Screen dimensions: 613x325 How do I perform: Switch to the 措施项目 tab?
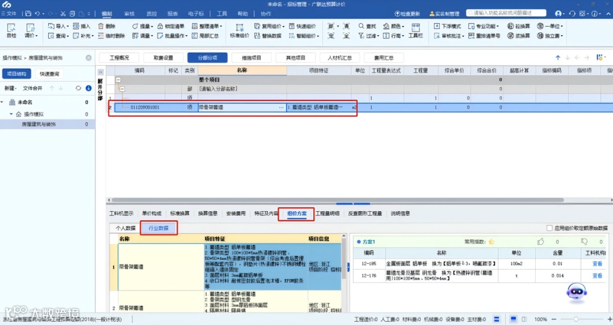click(x=251, y=58)
